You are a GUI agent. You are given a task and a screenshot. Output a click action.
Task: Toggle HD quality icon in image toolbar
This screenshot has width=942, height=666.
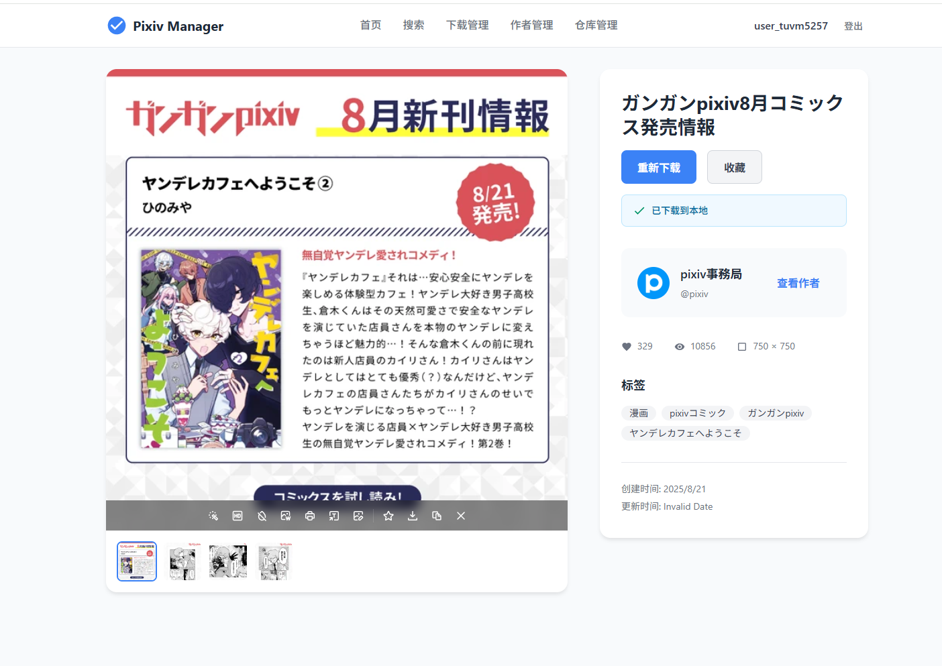coord(238,516)
